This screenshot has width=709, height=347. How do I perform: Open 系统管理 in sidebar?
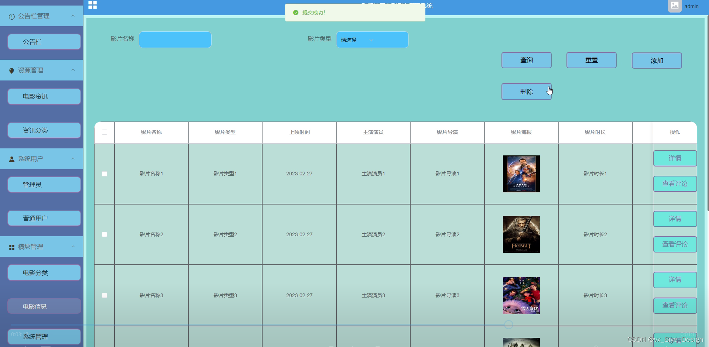pos(44,337)
